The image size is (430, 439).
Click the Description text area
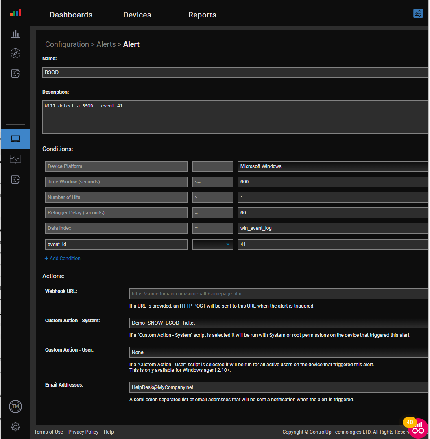[x=235, y=117]
